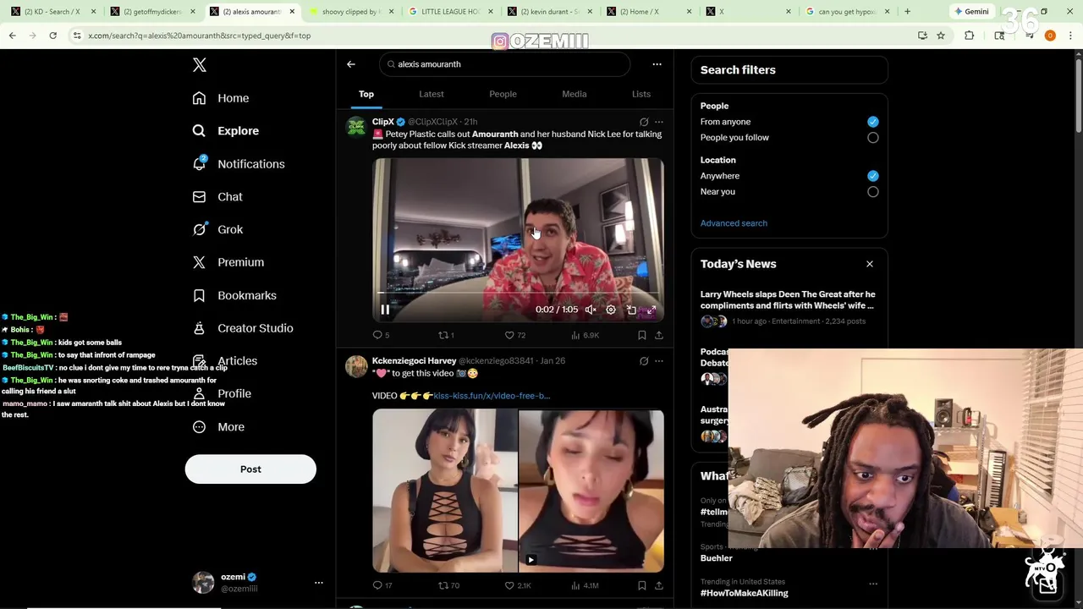This screenshot has height=609, width=1083.
Task: Switch to LITTLE LEAGUE browser tab
Action: pyautogui.click(x=449, y=12)
